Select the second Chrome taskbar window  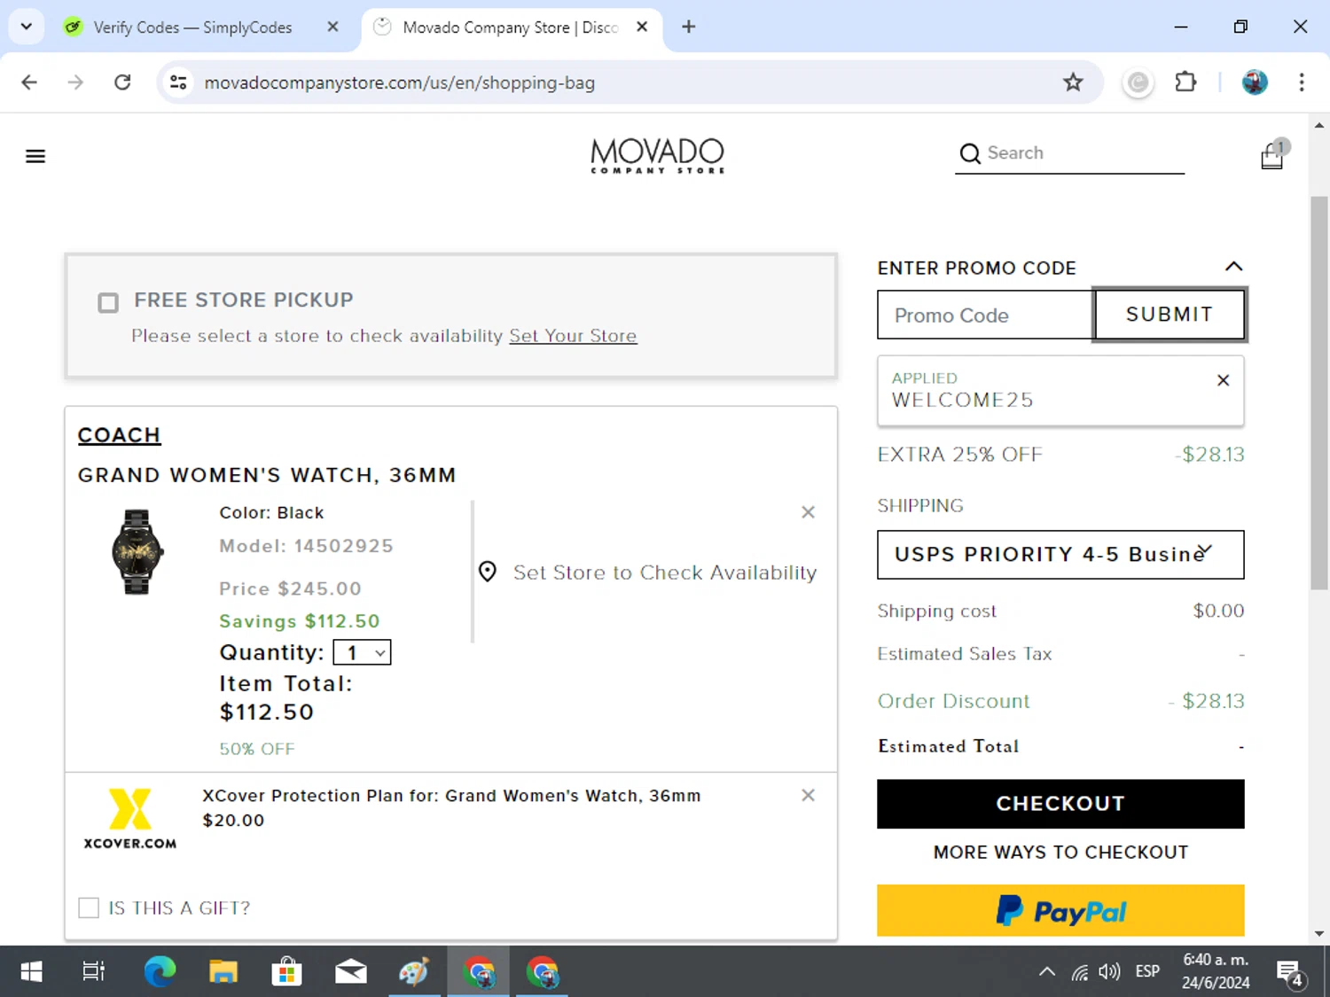coord(542,972)
